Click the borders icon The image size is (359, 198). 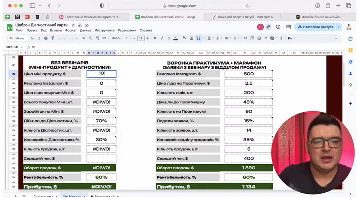pyautogui.click(x=191, y=38)
